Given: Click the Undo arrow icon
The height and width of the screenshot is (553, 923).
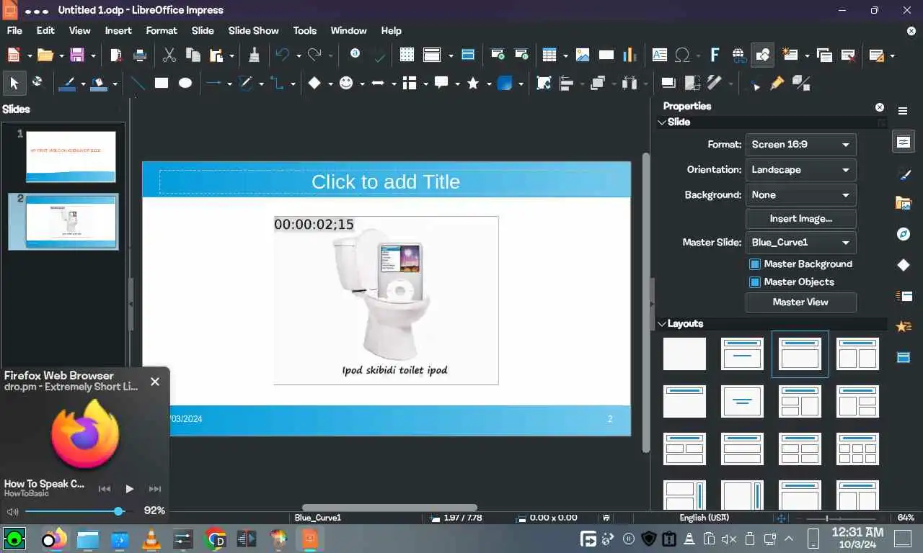Looking at the screenshot, I should click(283, 55).
